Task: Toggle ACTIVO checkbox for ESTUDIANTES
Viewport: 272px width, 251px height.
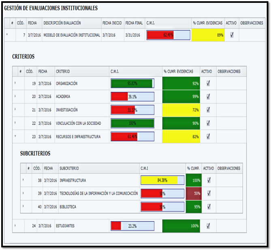Action: [208, 226]
